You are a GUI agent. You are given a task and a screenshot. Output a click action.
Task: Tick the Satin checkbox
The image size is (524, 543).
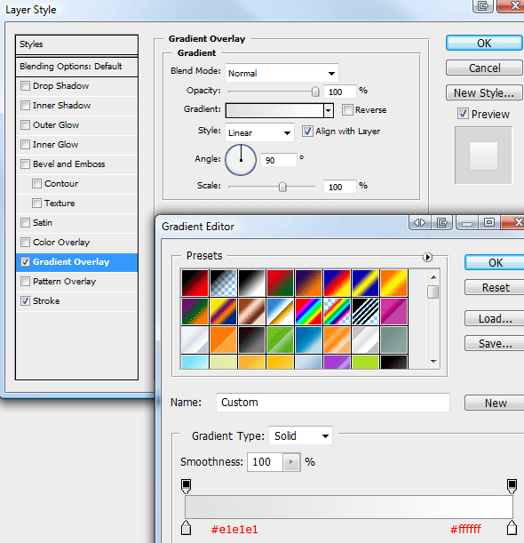pyautogui.click(x=25, y=222)
